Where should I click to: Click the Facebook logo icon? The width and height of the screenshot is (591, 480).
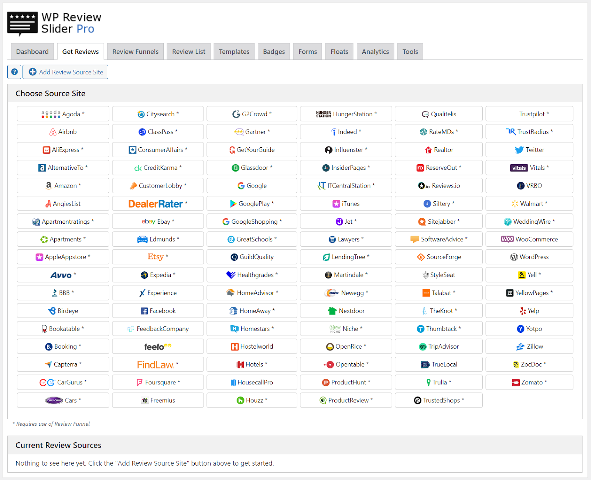pyautogui.click(x=144, y=311)
